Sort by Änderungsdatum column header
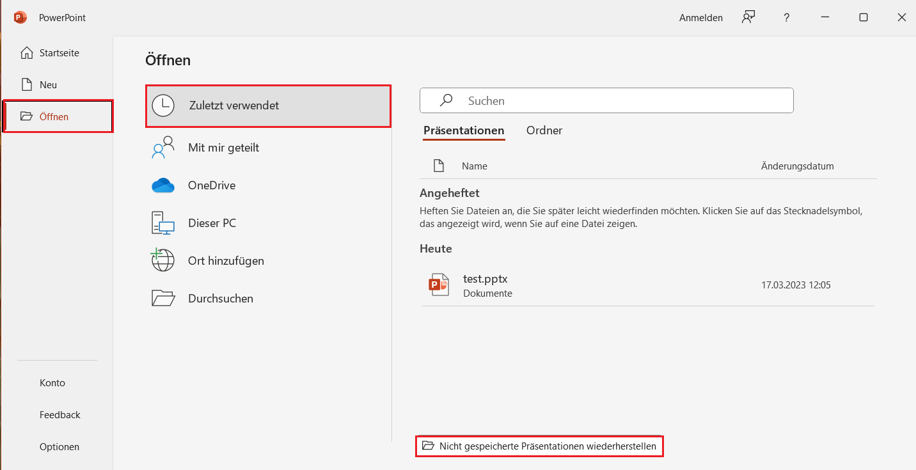 pos(798,166)
